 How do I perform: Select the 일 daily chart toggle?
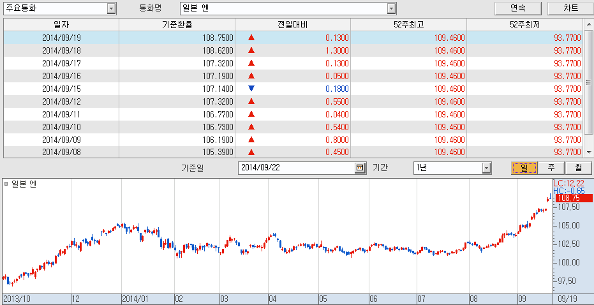pos(524,167)
